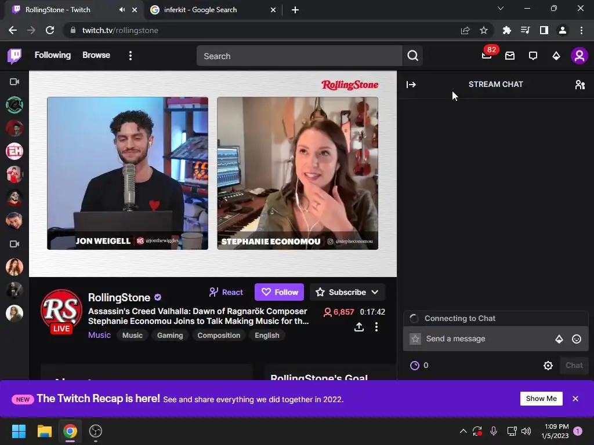Click the verified badge beside RollingStone

coord(158,297)
